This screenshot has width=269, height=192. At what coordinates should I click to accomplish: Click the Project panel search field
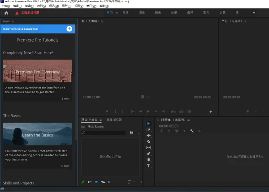[x=104, y=132]
